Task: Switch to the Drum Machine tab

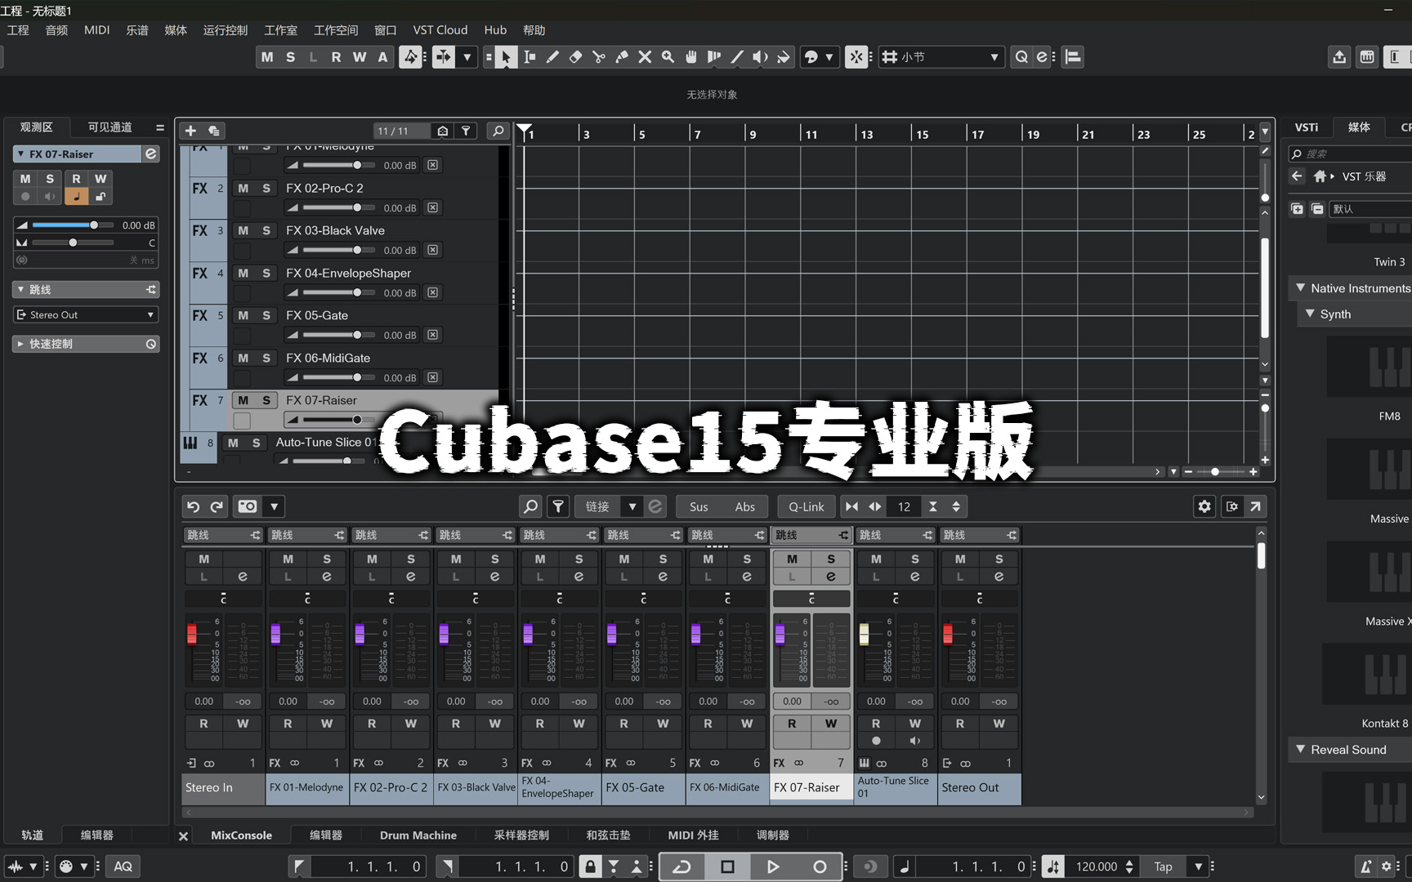Action: (418, 835)
